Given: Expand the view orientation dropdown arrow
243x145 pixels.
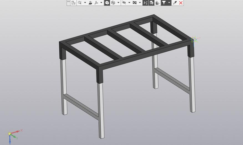Looking at the screenshot, I should pyautogui.click(x=101, y=3).
